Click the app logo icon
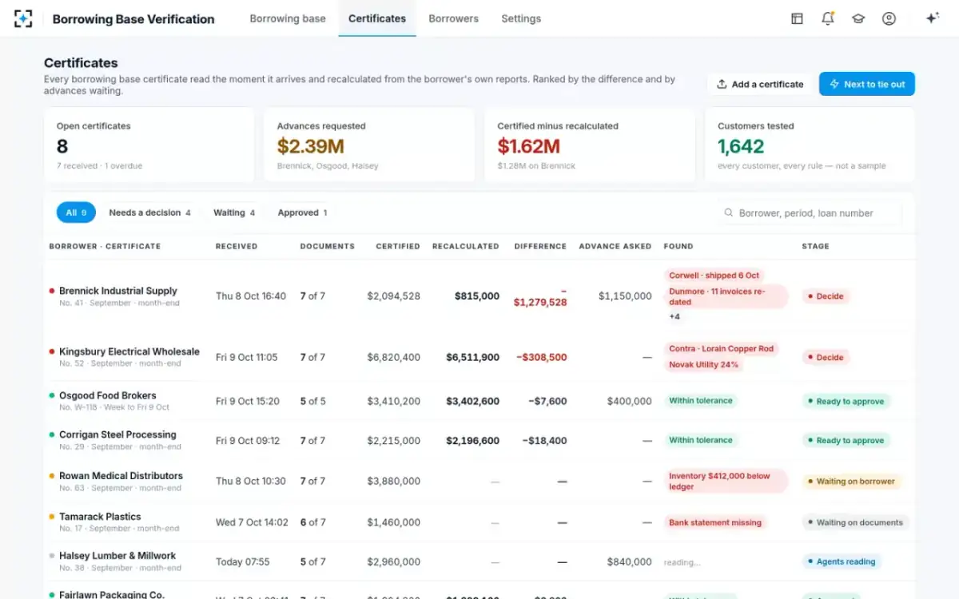Image resolution: width=959 pixels, height=599 pixels. [x=23, y=18]
